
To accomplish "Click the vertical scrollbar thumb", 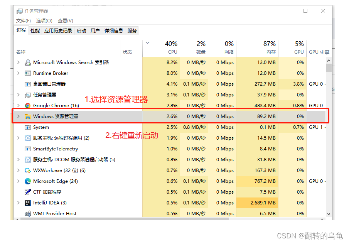I will [329, 68].
